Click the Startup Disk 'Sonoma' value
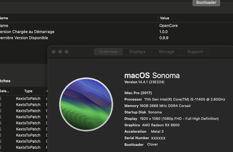 coord(155,112)
